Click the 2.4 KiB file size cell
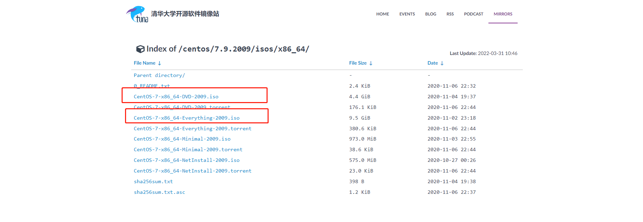 click(360, 86)
